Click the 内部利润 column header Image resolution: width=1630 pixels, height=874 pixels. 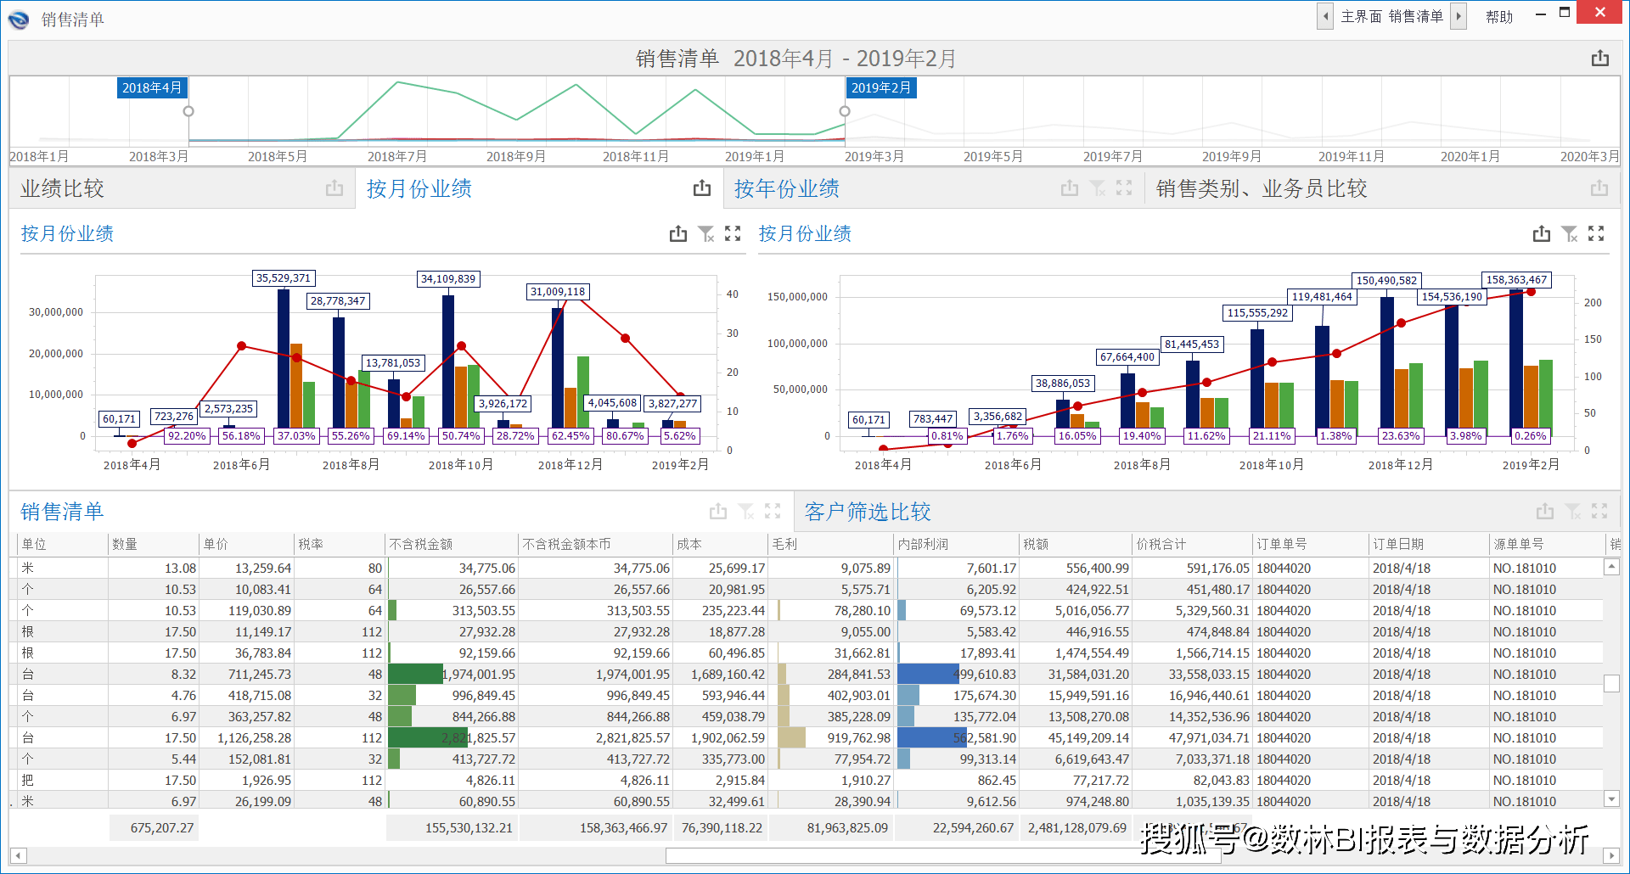tap(957, 544)
